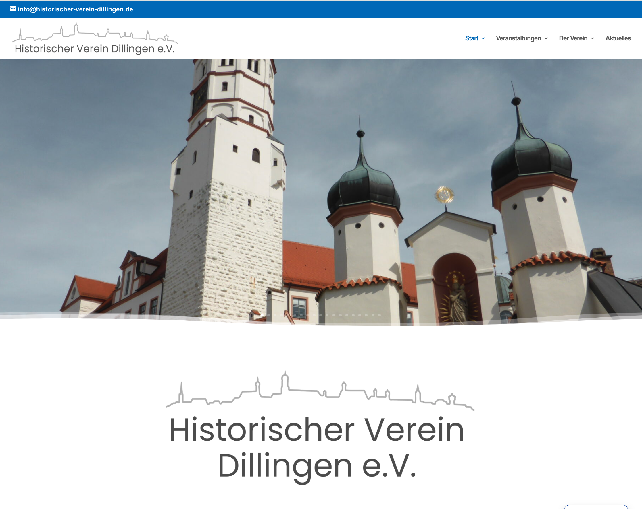Open the Der Verein menu item
This screenshot has width=642, height=509.
point(573,38)
